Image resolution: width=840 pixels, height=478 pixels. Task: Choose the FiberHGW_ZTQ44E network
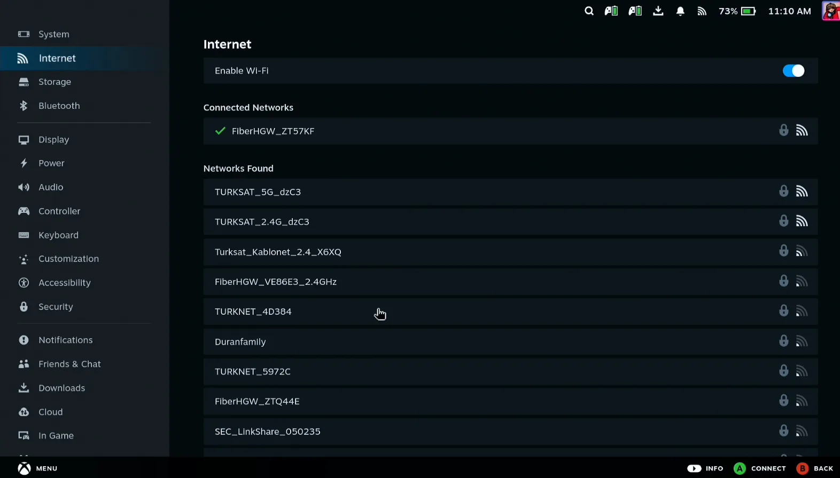pyautogui.click(x=510, y=402)
